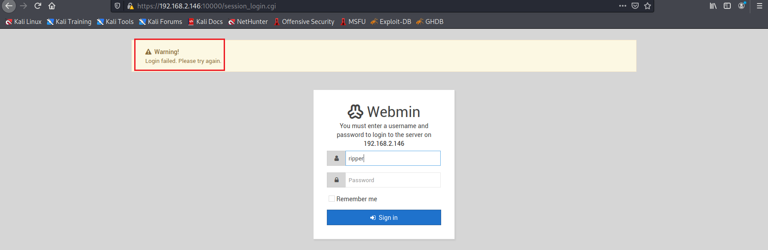
Task: Click the blue Sign in button
Action: (384, 218)
